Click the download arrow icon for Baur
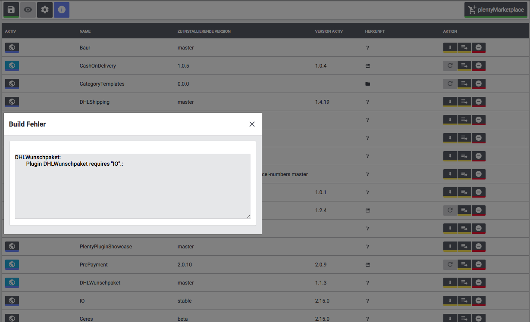 pos(450,48)
